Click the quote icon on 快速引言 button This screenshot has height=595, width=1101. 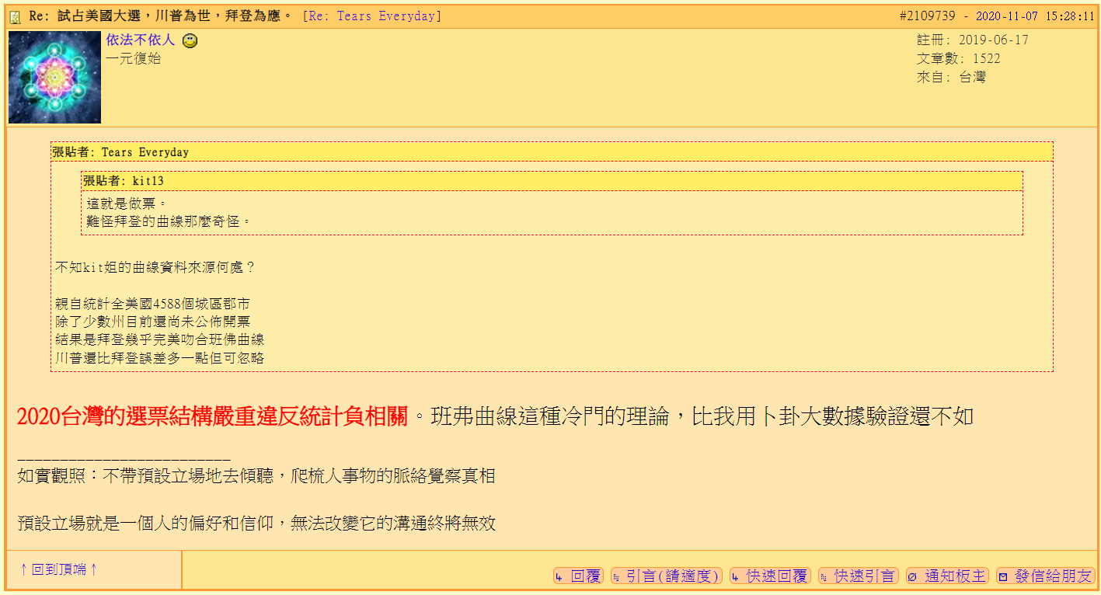point(825,576)
